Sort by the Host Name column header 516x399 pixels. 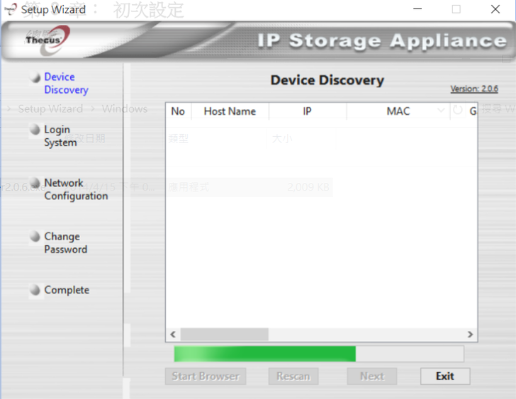(230, 111)
